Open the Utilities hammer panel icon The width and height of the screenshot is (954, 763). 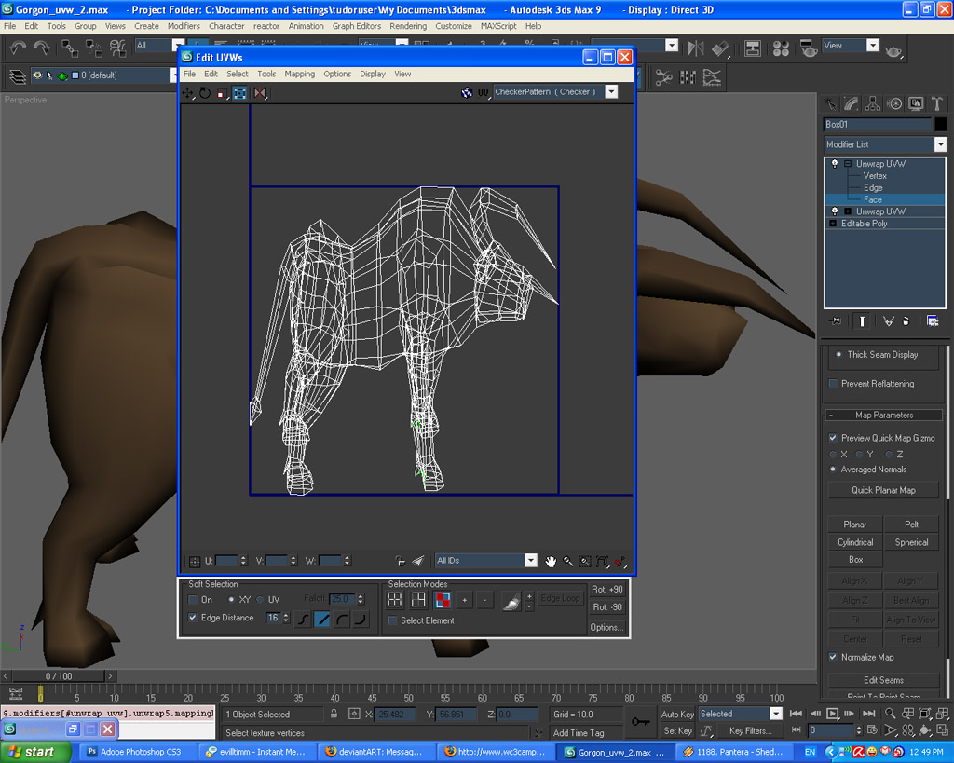[x=937, y=104]
